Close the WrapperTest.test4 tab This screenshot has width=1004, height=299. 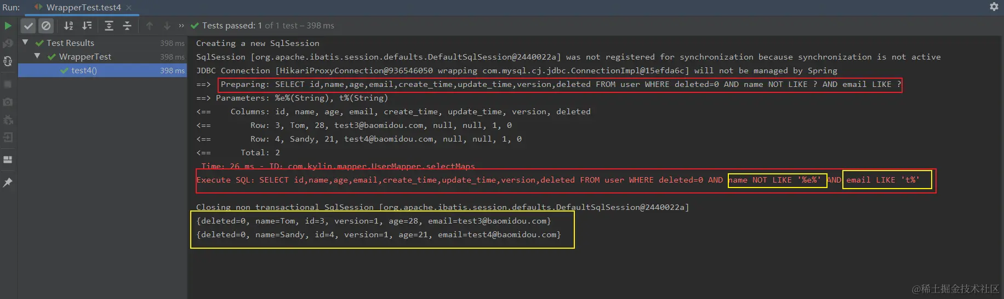[129, 8]
